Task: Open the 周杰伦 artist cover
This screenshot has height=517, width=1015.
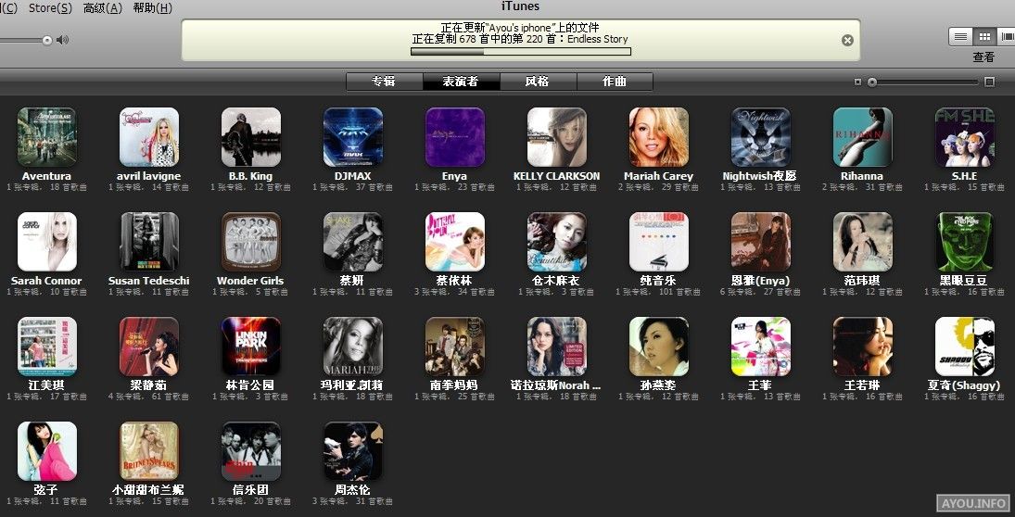Action: pos(353,451)
